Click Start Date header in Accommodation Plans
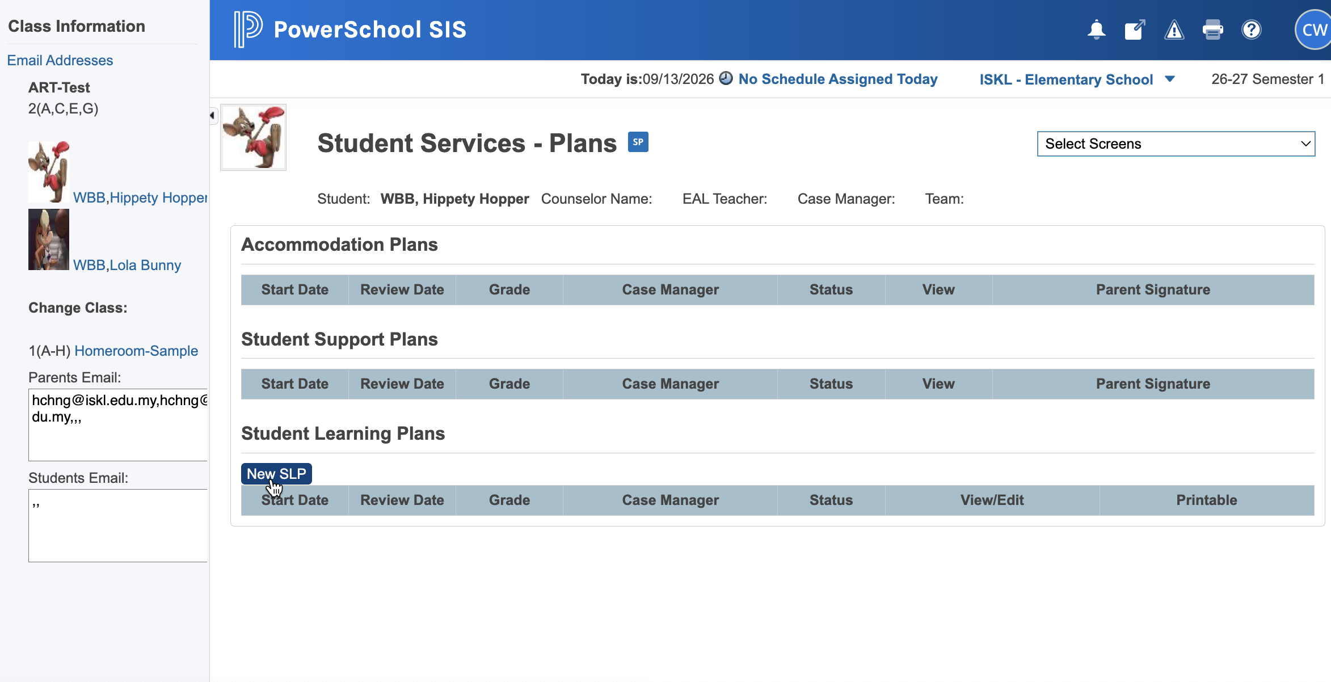The height and width of the screenshot is (682, 1331). coord(295,290)
